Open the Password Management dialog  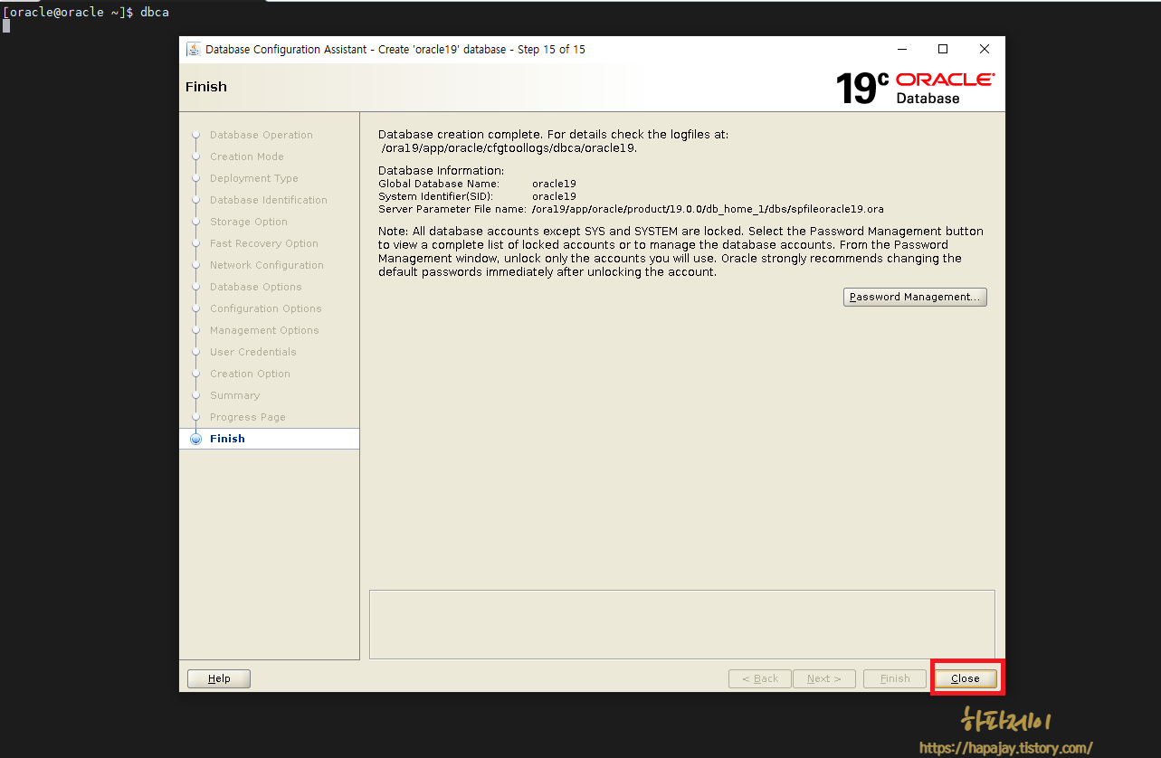point(915,297)
